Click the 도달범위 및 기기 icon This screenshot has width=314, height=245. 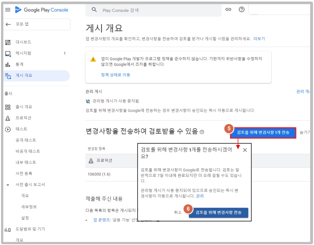tap(8, 230)
